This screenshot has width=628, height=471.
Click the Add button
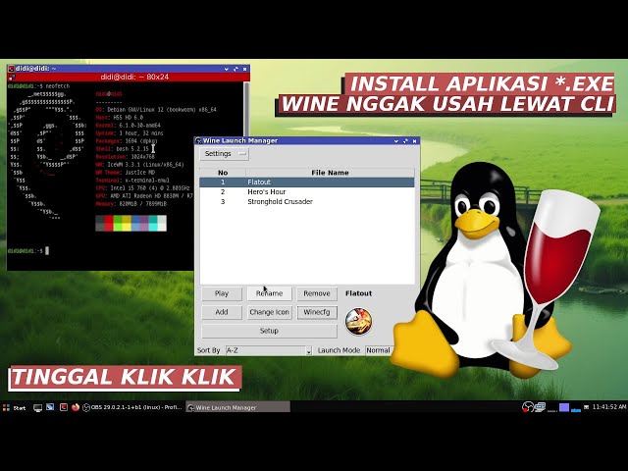[222, 312]
